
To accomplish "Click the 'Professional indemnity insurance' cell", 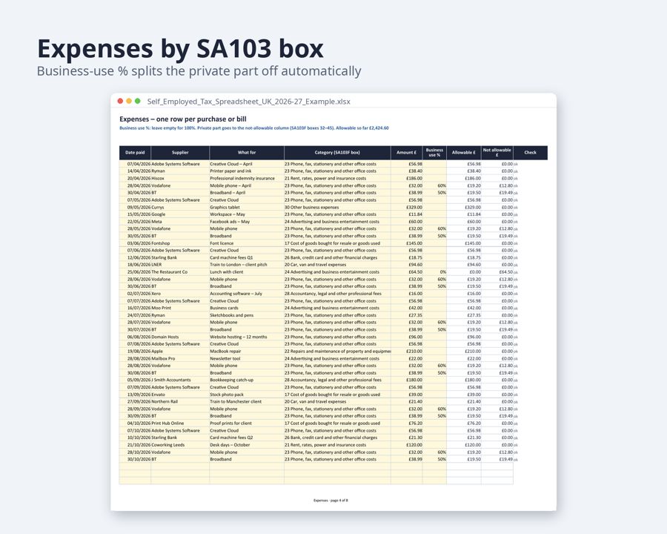I will pyautogui.click(x=247, y=179).
